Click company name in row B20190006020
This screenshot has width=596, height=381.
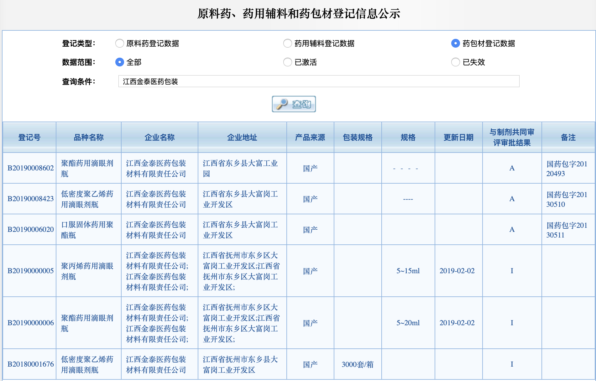point(156,230)
